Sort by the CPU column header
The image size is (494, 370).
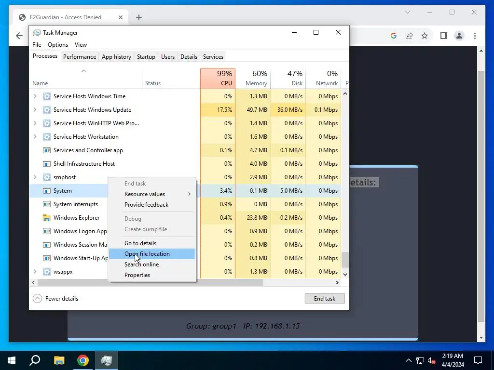pos(218,79)
